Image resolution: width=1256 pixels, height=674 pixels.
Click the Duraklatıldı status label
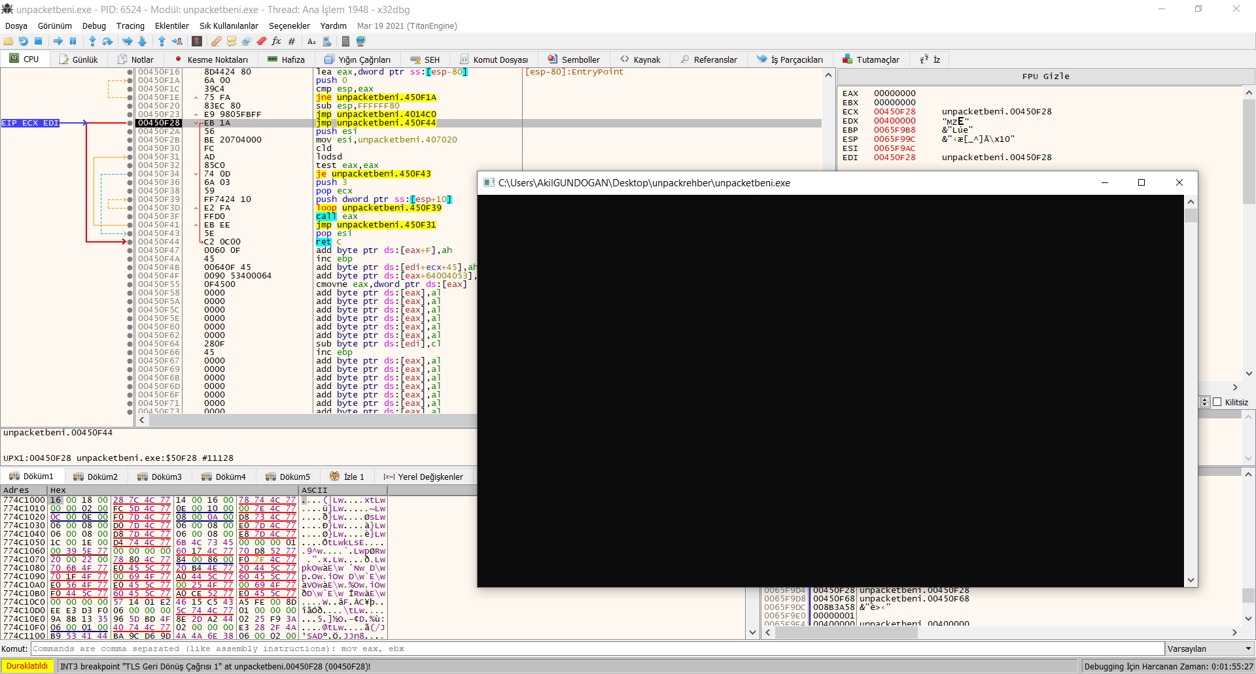[27, 666]
